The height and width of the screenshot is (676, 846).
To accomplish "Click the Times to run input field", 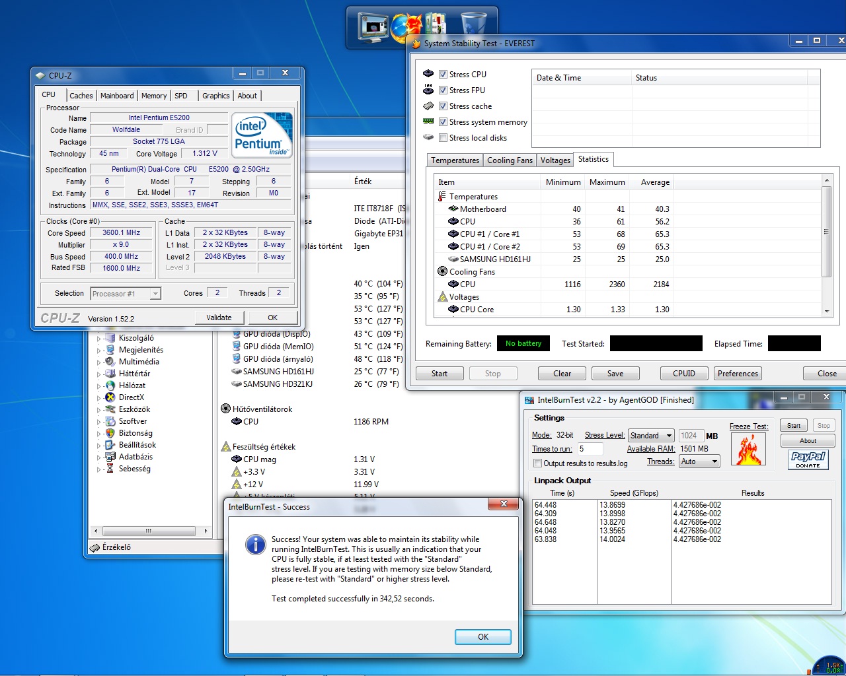I will tap(590, 449).
